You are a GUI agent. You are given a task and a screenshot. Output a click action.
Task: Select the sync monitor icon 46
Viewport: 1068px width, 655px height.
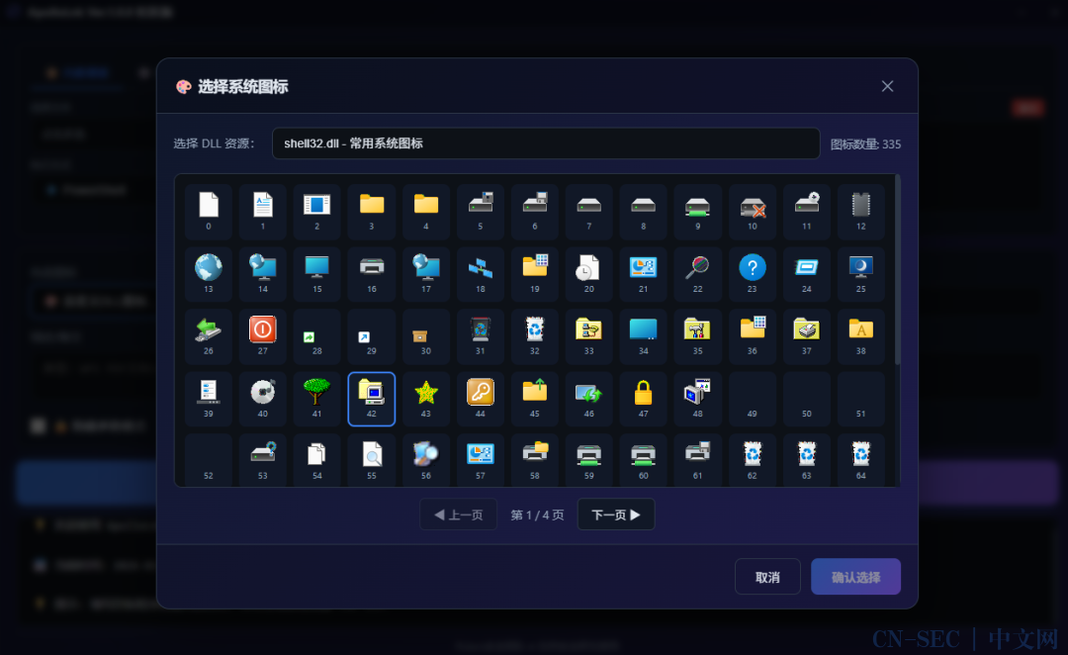589,399
